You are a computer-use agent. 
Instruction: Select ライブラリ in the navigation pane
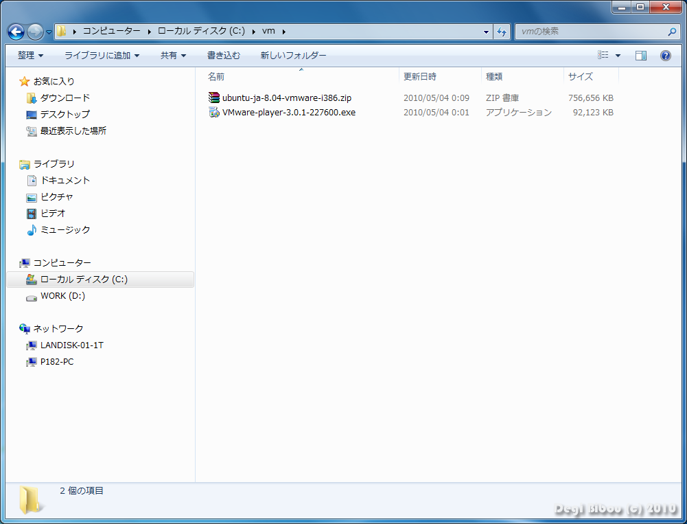tap(54, 163)
